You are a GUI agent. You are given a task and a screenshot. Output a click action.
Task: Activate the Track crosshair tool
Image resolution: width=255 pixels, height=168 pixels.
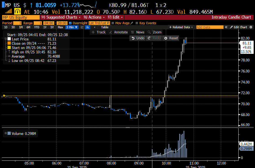pyautogui.click(x=99, y=32)
